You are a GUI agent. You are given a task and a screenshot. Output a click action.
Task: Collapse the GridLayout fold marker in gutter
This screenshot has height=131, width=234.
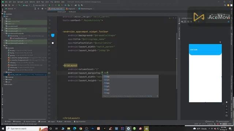point(57,65)
